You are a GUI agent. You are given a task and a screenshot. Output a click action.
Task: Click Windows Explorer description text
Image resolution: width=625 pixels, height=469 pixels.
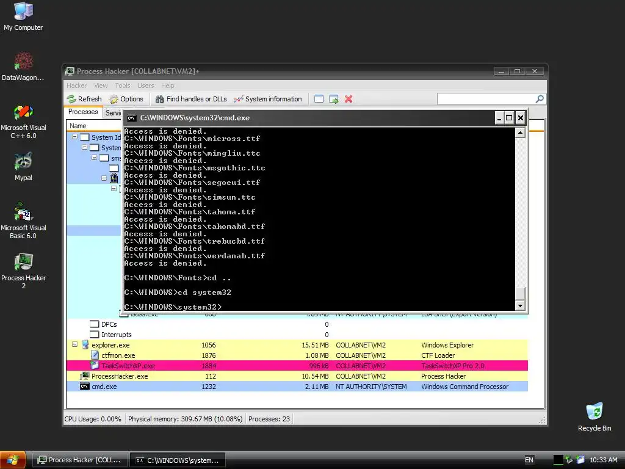tap(447, 345)
